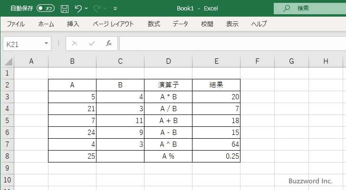Screen dimensions: 346x190
Task: Click the Cancel (X) formula bar icon
Action: coord(75,43)
